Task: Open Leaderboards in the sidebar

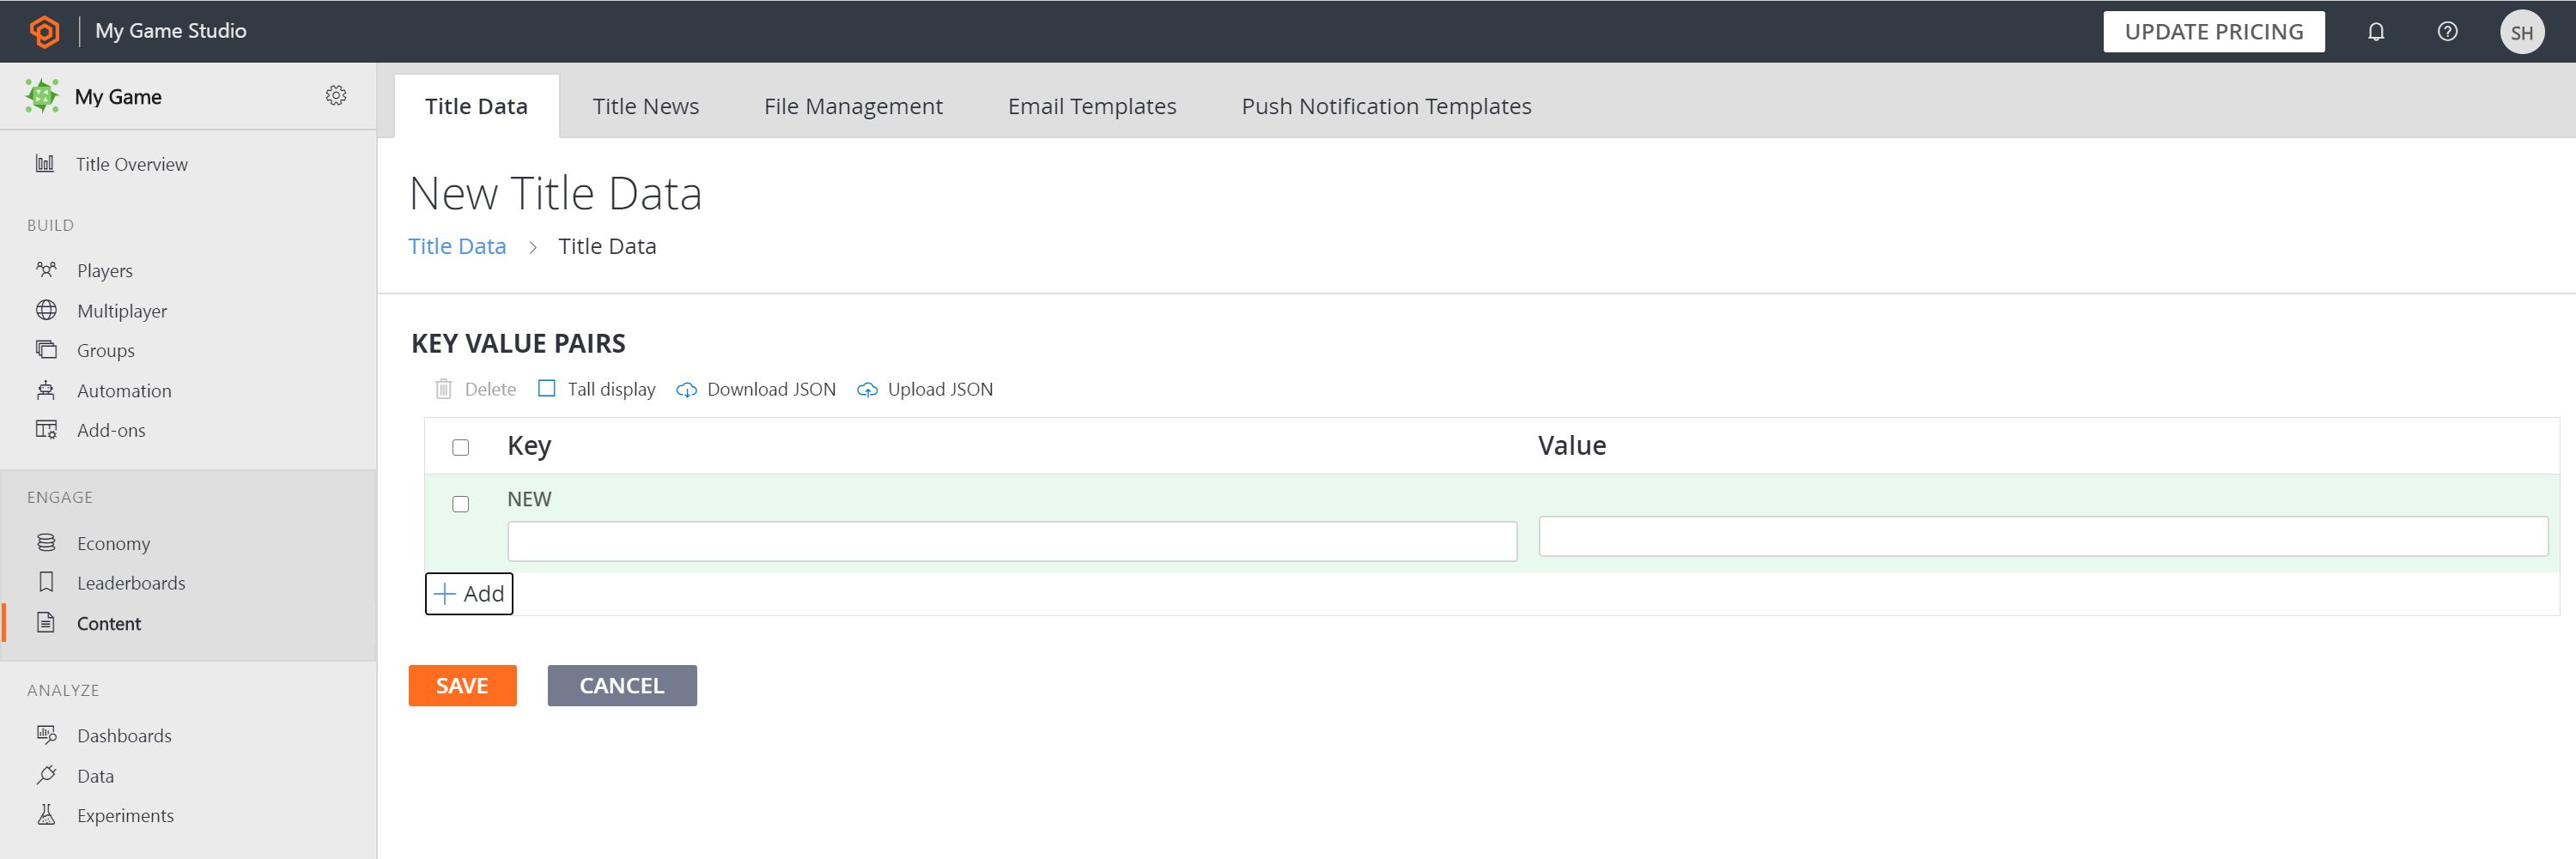Action: click(131, 583)
